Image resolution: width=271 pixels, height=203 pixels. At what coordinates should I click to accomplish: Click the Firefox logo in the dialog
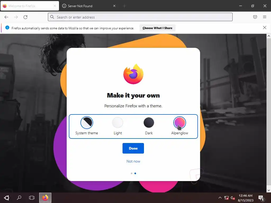point(133,74)
